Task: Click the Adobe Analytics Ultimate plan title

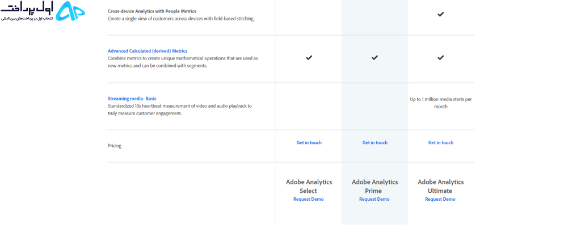Action: click(x=440, y=187)
